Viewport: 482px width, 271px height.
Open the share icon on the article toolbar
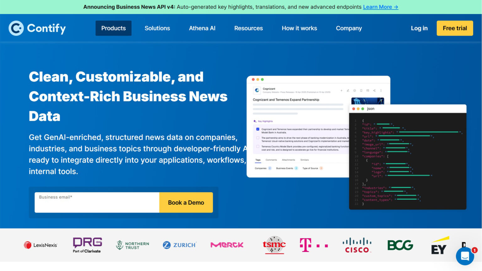click(374, 91)
